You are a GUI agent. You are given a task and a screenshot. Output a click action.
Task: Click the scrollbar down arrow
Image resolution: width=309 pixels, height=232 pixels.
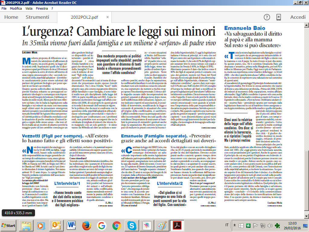coord(307,216)
